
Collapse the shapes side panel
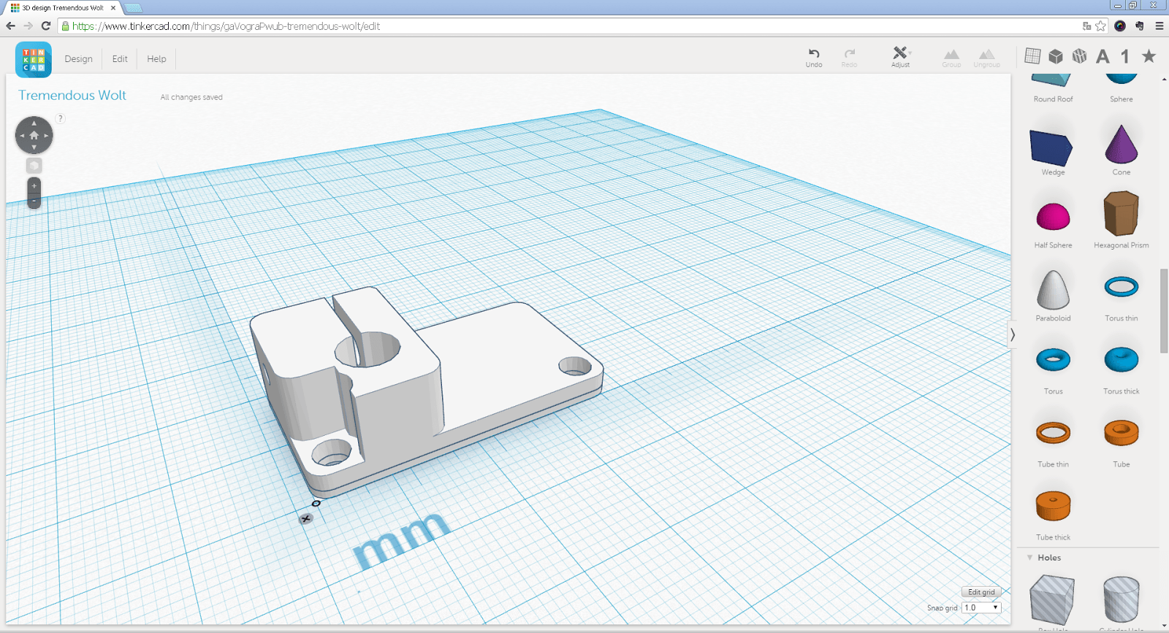pyautogui.click(x=1012, y=335)
